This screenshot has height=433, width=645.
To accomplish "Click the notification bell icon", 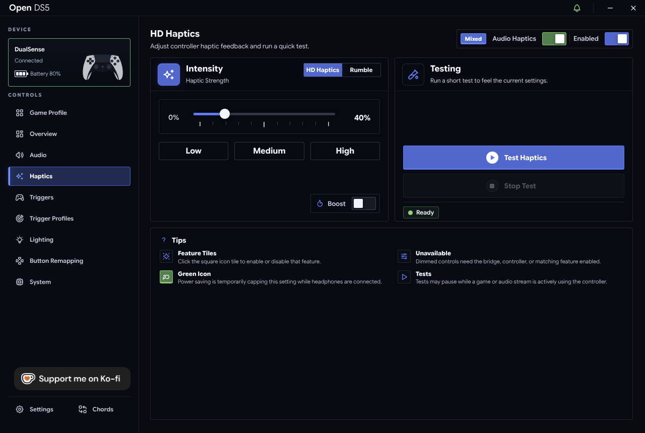I will click(577, 8).
